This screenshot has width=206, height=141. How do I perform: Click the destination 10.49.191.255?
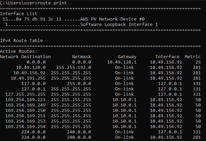pyautogui.click(x=28, y=78)
